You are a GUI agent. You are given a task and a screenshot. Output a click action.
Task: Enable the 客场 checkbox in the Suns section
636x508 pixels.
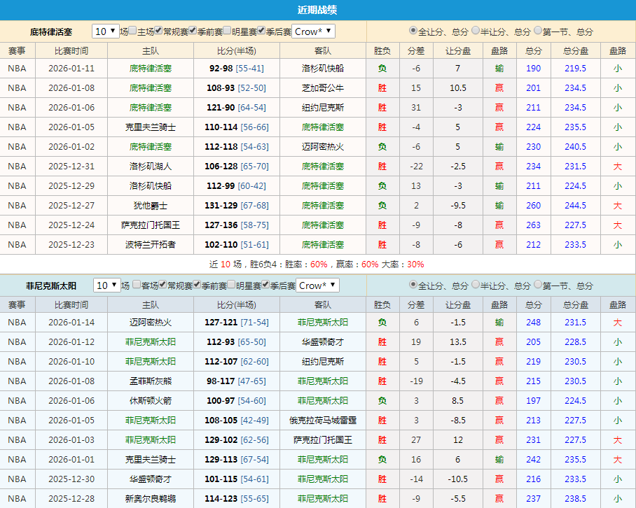coord(136,285)
